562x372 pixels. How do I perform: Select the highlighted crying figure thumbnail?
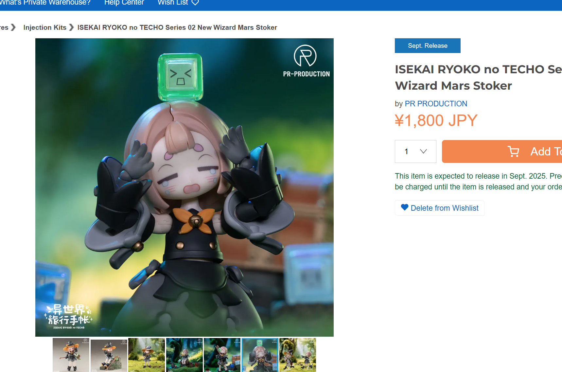[x=260, y=355]
